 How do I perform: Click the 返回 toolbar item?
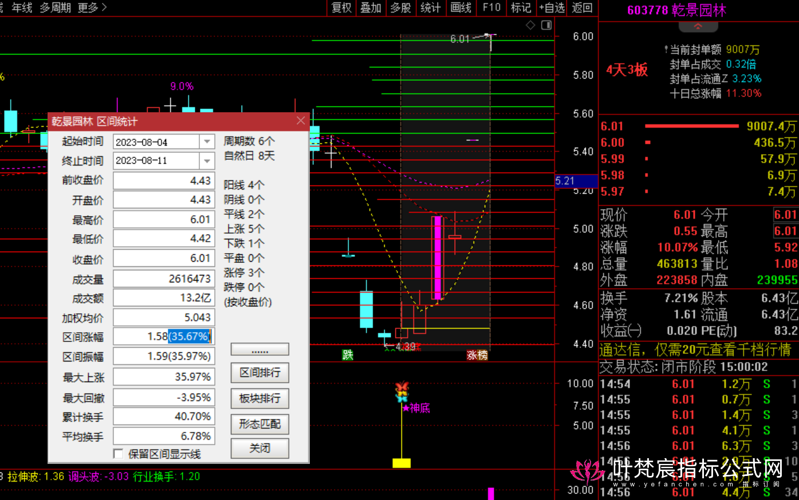point(582,7)
